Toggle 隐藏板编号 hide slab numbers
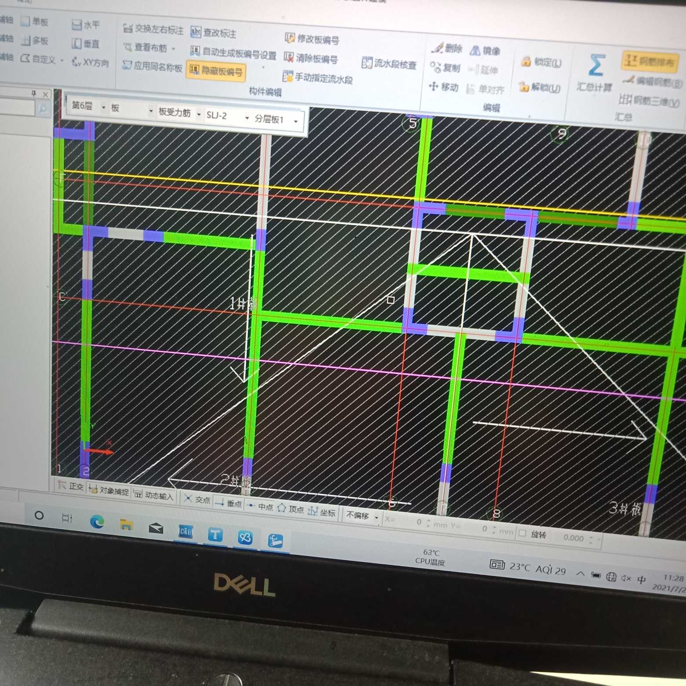The image size is (686, 686). 216,70
